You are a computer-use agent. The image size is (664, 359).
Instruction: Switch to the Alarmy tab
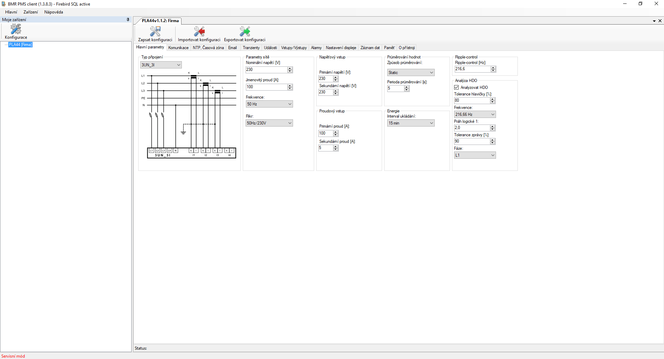tap(316, 48)
